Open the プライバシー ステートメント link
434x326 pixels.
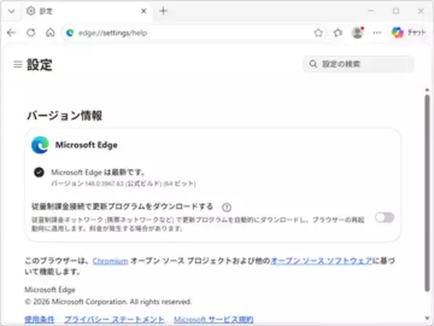(x=114, y=319)
